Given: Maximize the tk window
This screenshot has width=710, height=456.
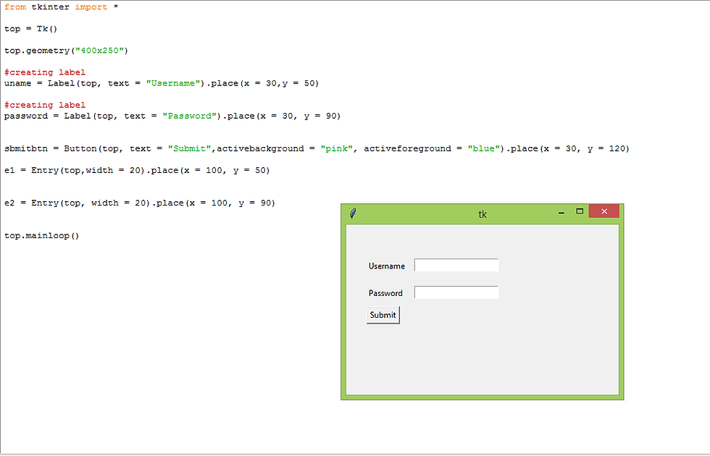Looking at the screenshot, I should pos(580,211).
